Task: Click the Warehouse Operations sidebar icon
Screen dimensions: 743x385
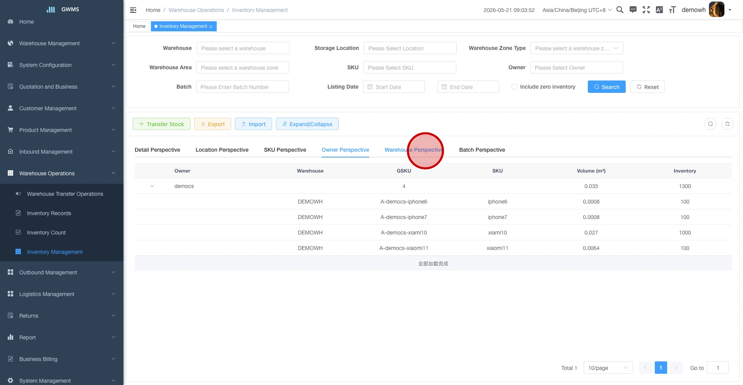Action: [10, 173]
